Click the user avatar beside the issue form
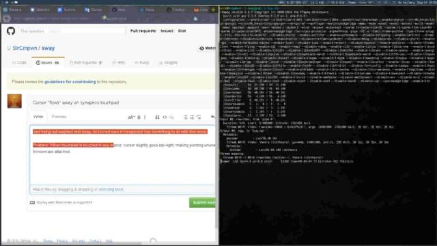Viewport: 437px width, 246px height. click(14, 101)
